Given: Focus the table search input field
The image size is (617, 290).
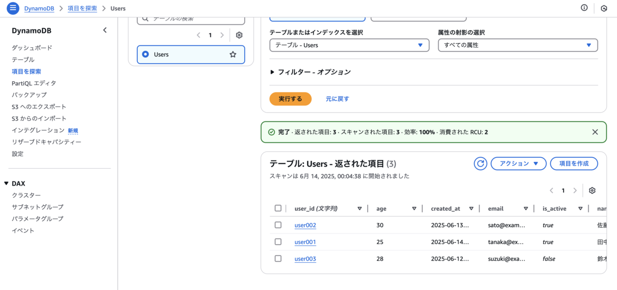Looking at the screenshot, I should (x=191, y=19).
